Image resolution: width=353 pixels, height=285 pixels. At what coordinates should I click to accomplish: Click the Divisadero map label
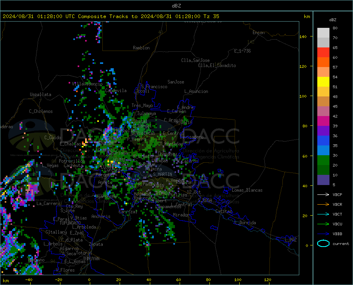point(191,137)
